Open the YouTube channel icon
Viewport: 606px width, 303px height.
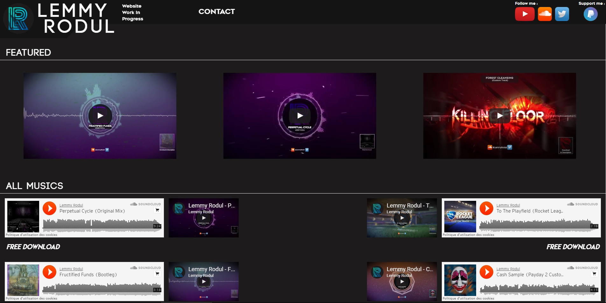[x=525, y=14]
